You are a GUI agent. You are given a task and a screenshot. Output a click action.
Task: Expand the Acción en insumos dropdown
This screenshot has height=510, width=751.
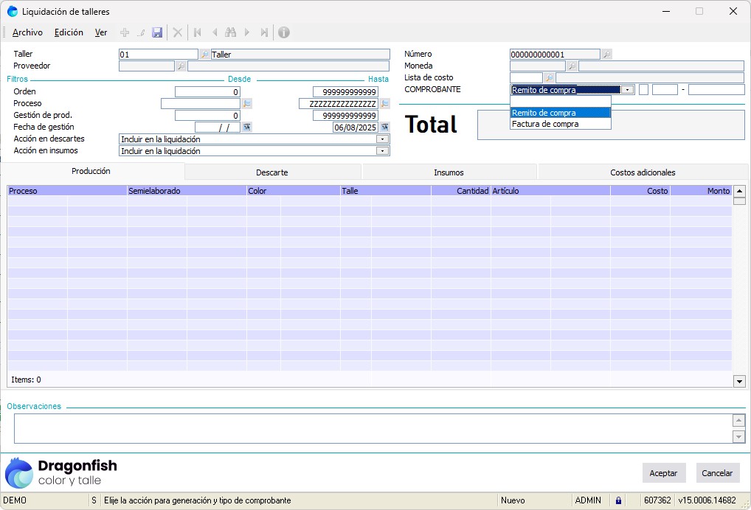382,151
